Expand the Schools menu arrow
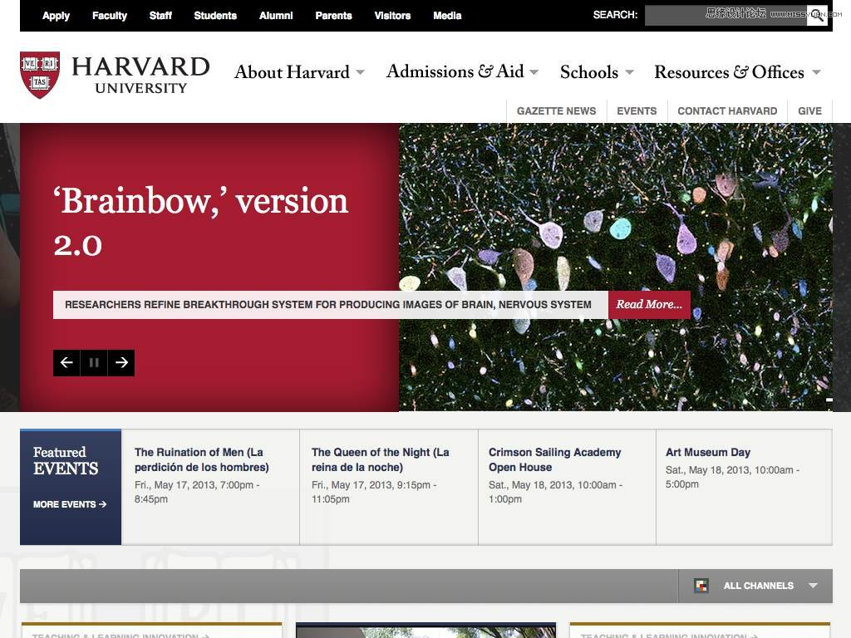The width and height of the screenshot is (851, 638). click(x=630, y=72)
